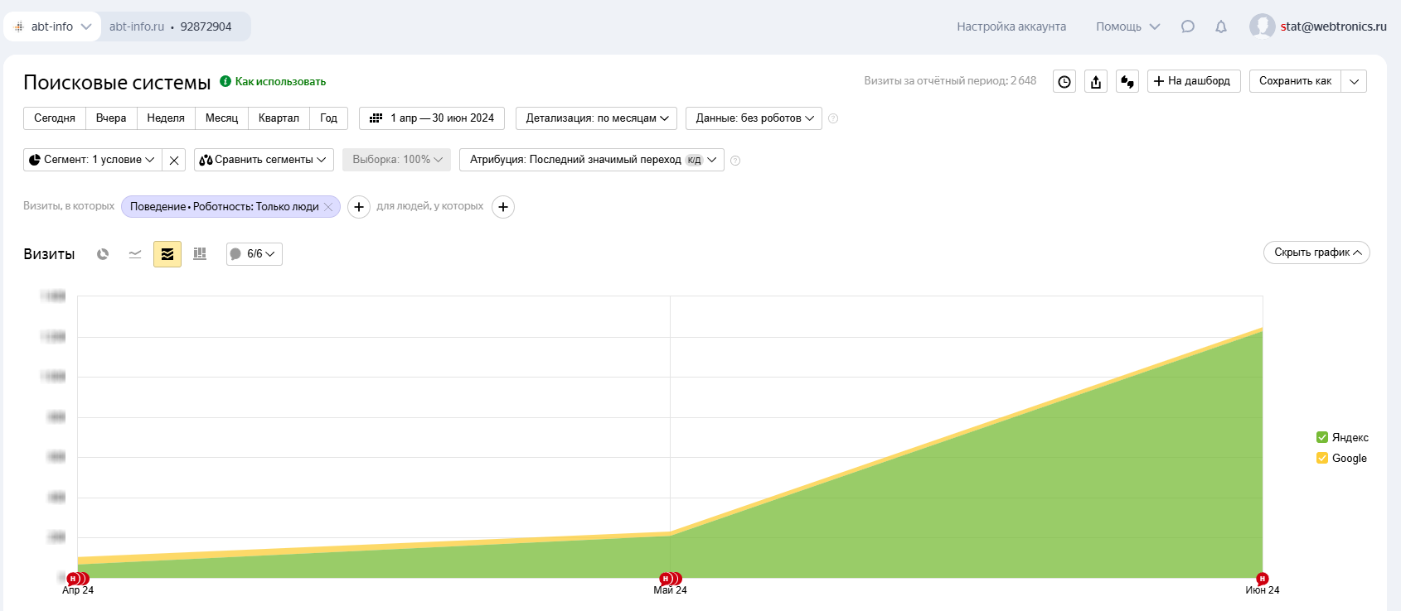This screenshot has width=1401, height=611.
Task: Switch to line chart view icon
Action: pos(135,254)
